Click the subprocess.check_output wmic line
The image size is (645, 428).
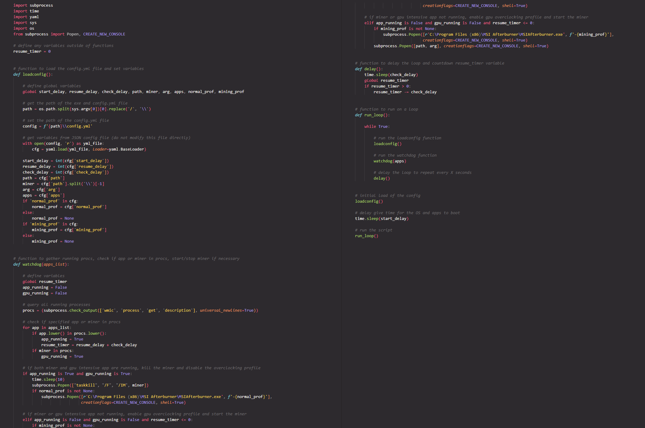click(140, 310)
